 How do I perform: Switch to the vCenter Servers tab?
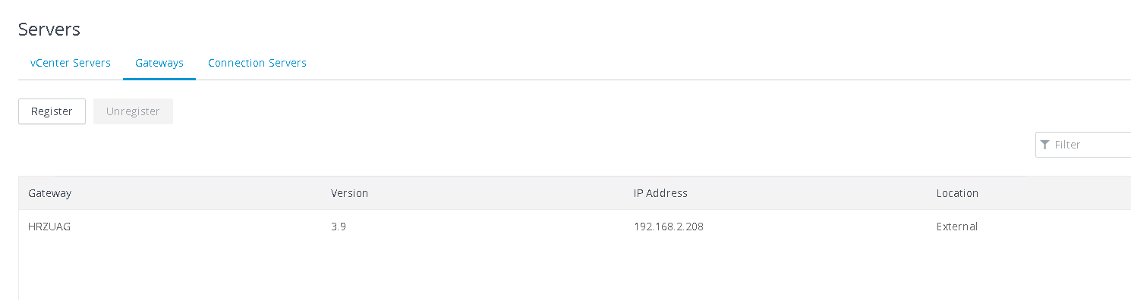[71, 63]
